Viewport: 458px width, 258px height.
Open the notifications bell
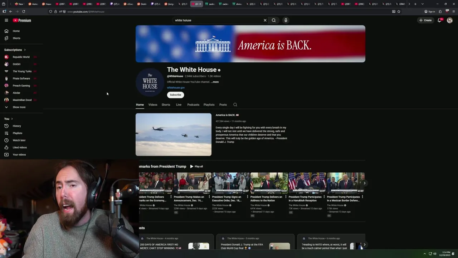pos(440,20)
